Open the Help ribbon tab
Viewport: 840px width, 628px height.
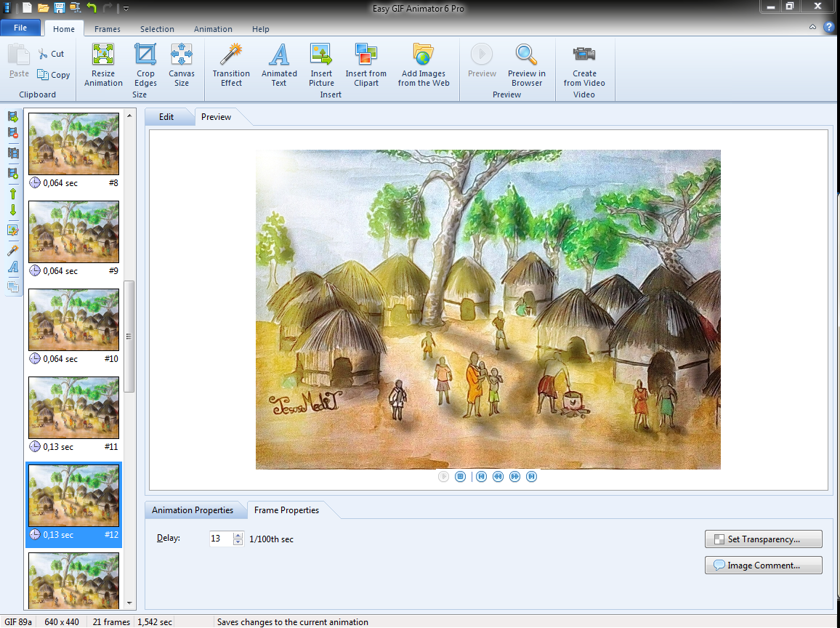[260, 29]
